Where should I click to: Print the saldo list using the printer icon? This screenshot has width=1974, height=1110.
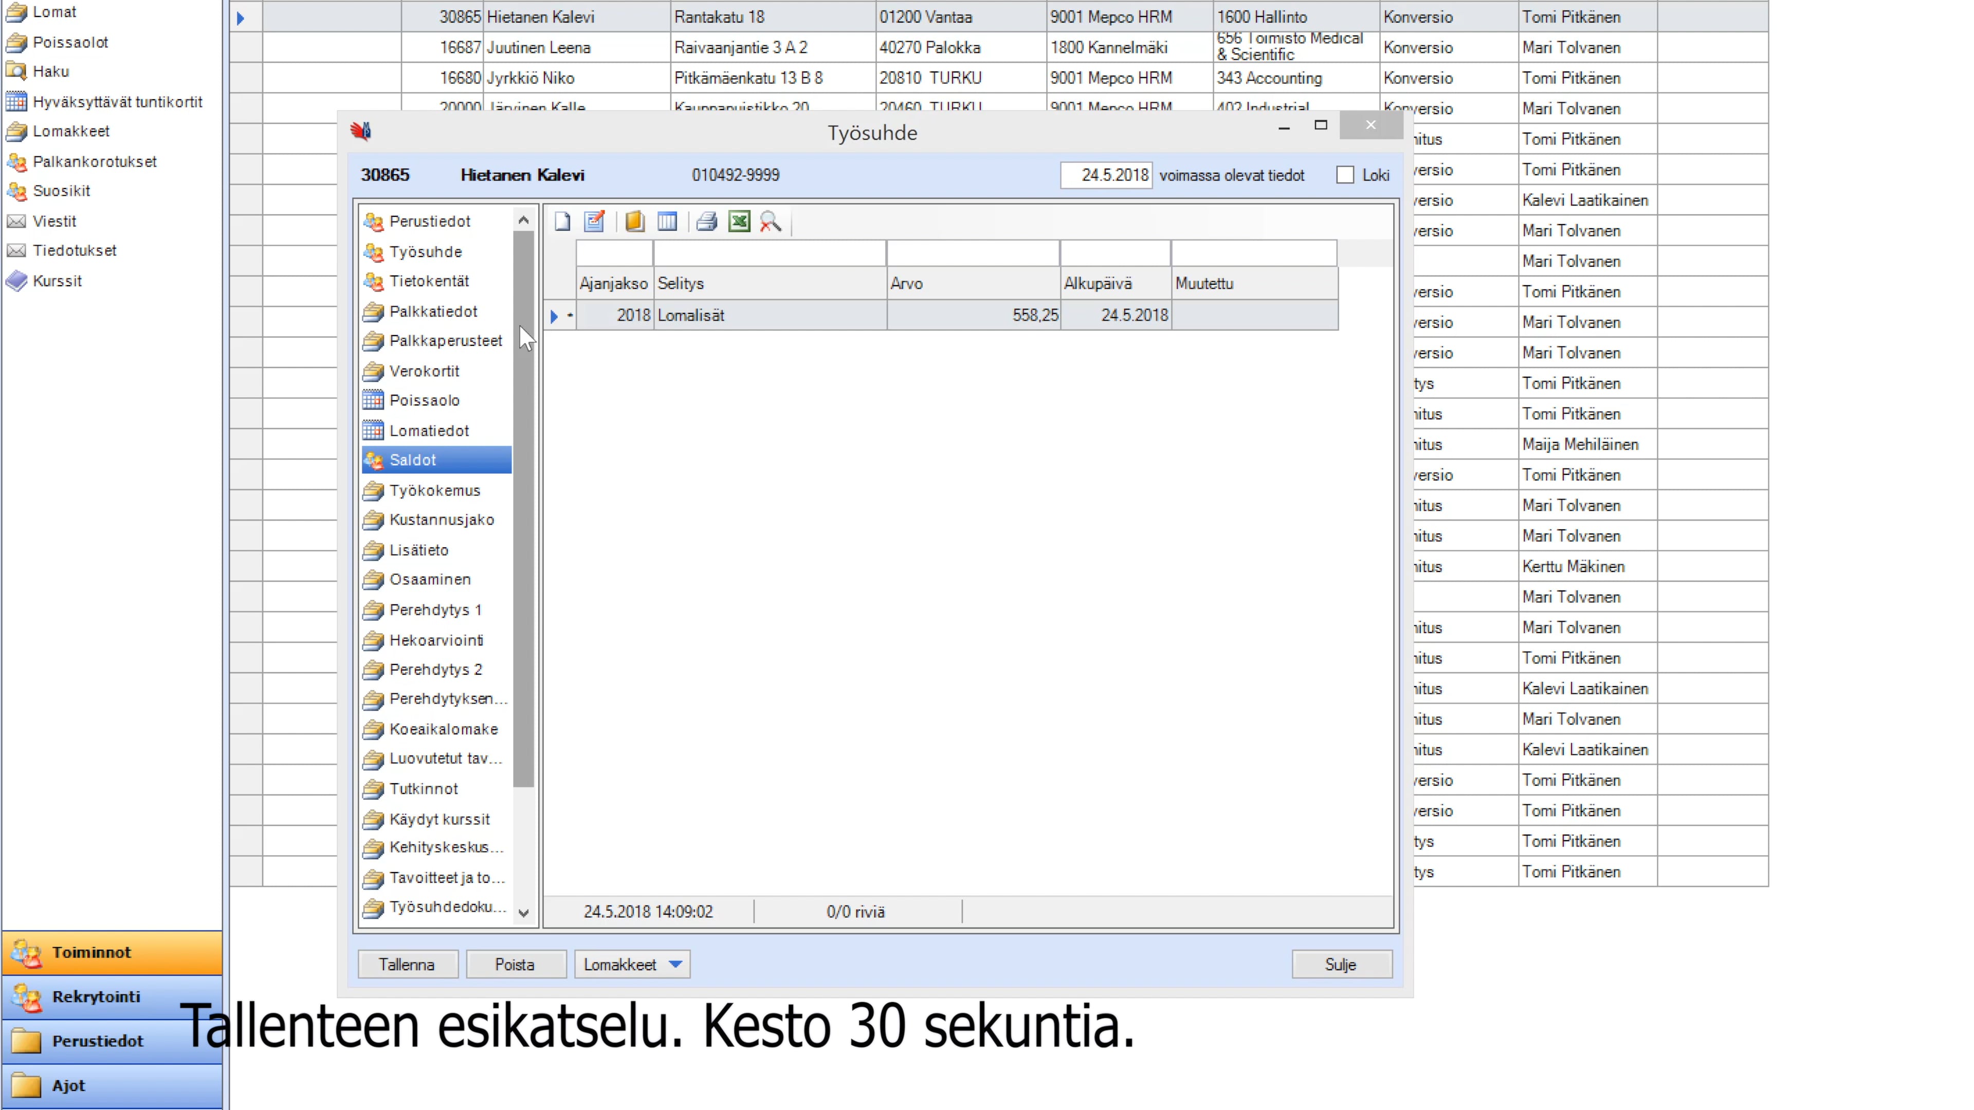click(x=706, y=222)
